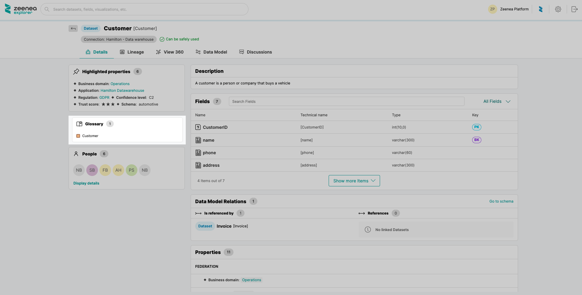Open the Data Model tab

pos(211,52)
